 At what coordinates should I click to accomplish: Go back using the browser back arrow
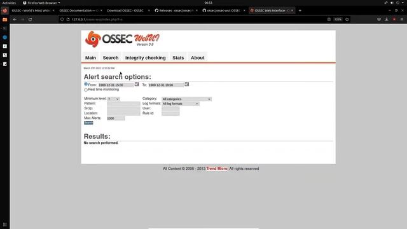coord(15,20)
